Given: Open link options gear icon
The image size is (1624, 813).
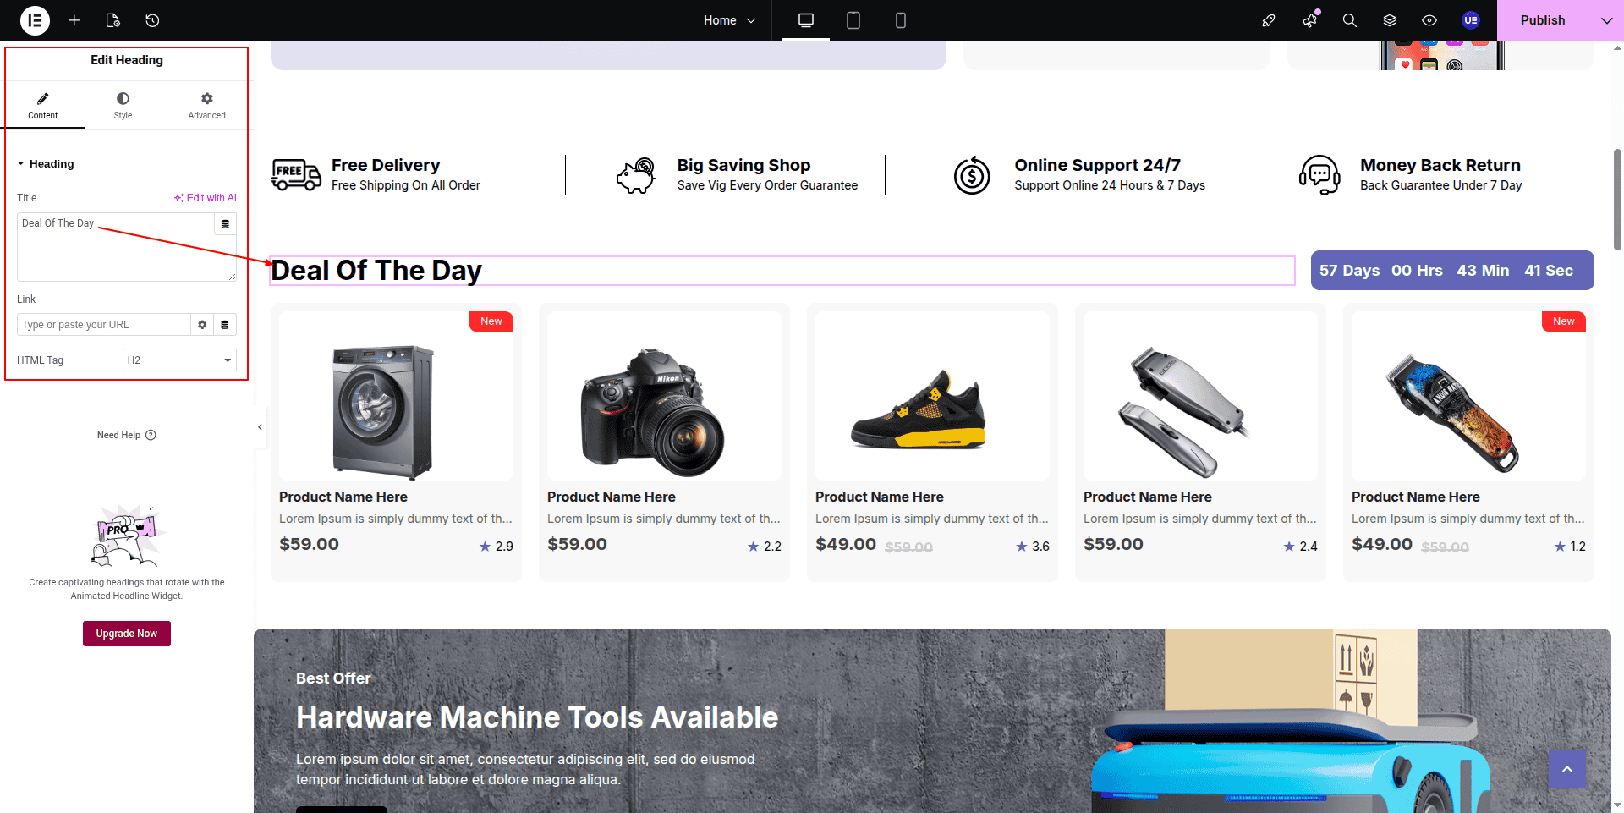Looking at the screenshot, I should (x=202, y=325).
